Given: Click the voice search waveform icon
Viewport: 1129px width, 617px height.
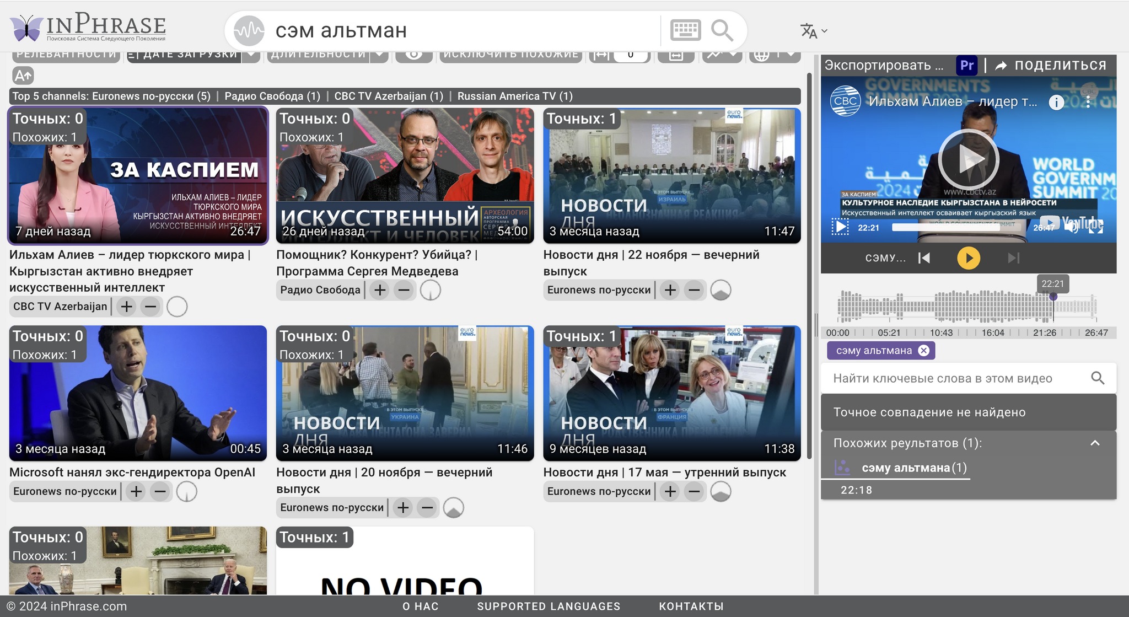Looking at the screenshot, I should pos(249,30).
